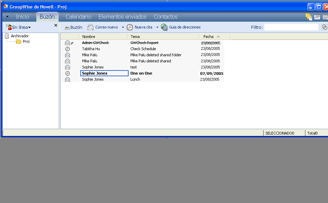The image size is (328, 203).
Task: Select the Proj folder
Action: 23,41
